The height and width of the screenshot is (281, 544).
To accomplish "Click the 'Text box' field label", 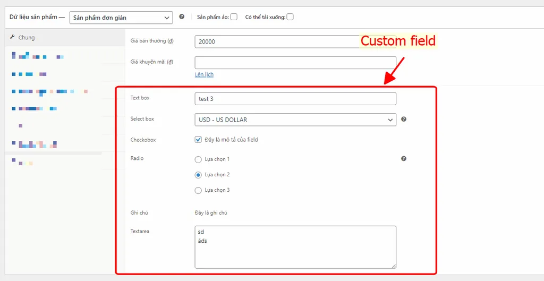I will [x=140, y=98].
